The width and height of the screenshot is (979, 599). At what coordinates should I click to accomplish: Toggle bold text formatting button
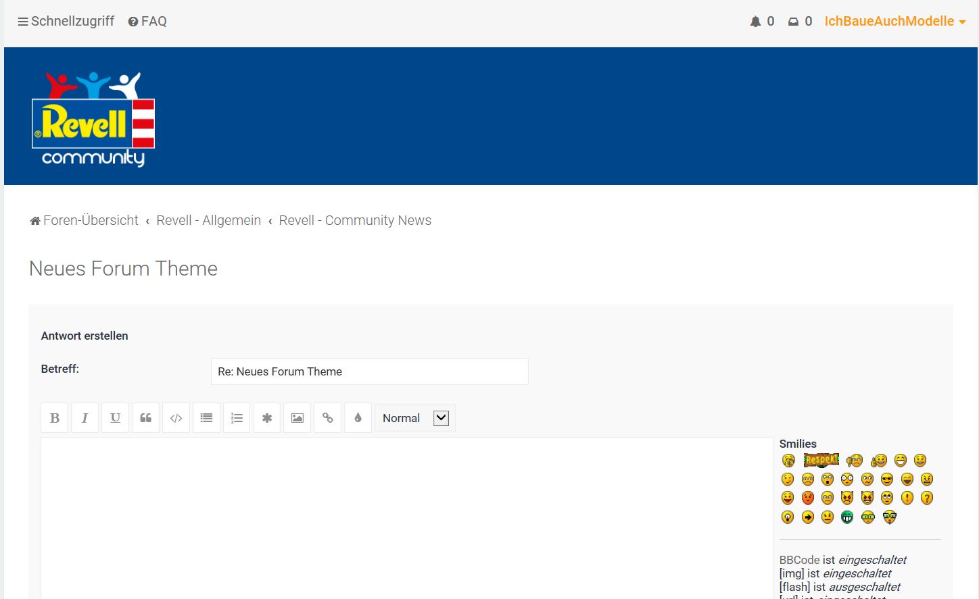tap(55, 418)
